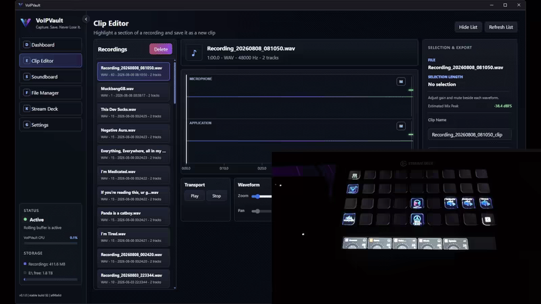
Task: Select the This Dev Sucks.wav recording
Action: click(133, 113)
